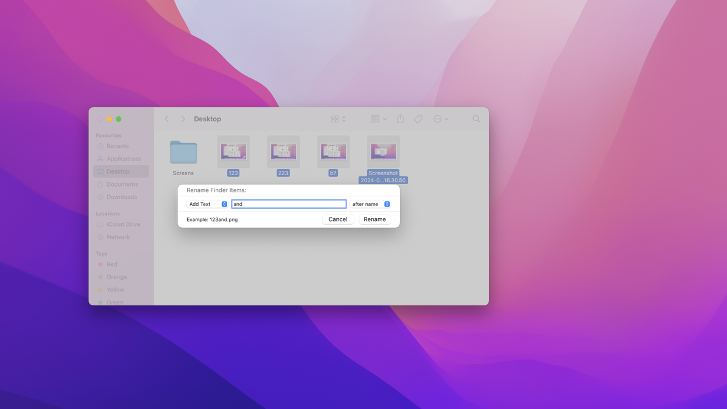Open the More options ellipsis icon
The image size is (727, 409).
coord(439,119)
